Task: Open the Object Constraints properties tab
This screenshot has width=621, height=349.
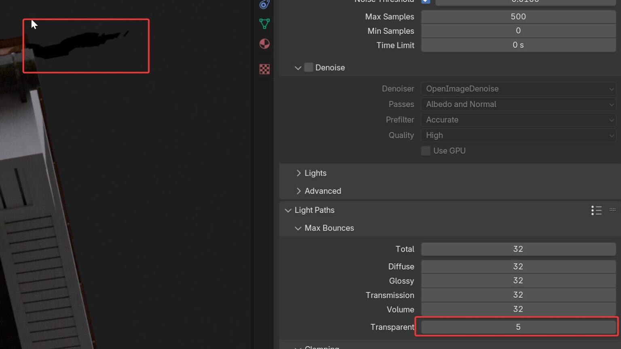Action: (x=264, y=4)
